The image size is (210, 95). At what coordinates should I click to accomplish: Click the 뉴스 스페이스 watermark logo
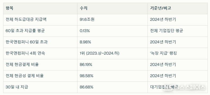[x=184, y=87]
